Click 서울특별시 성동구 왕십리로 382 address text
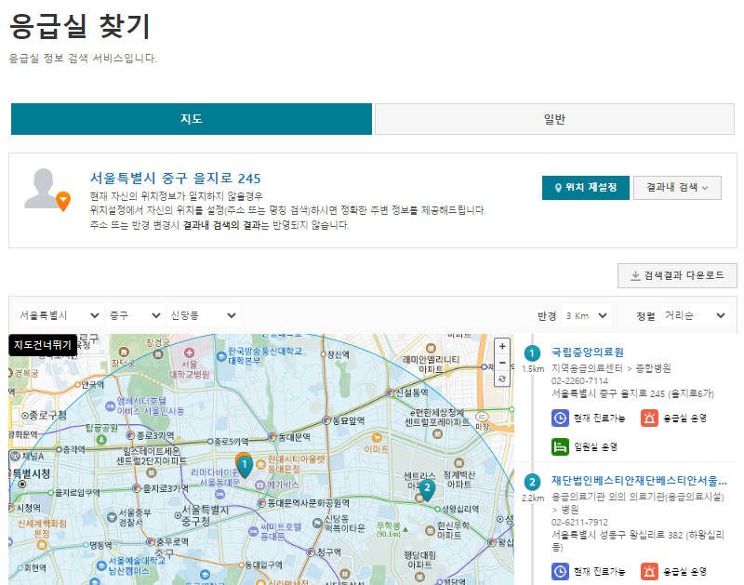This screenshot has height=585, width=744. point(637,541)
